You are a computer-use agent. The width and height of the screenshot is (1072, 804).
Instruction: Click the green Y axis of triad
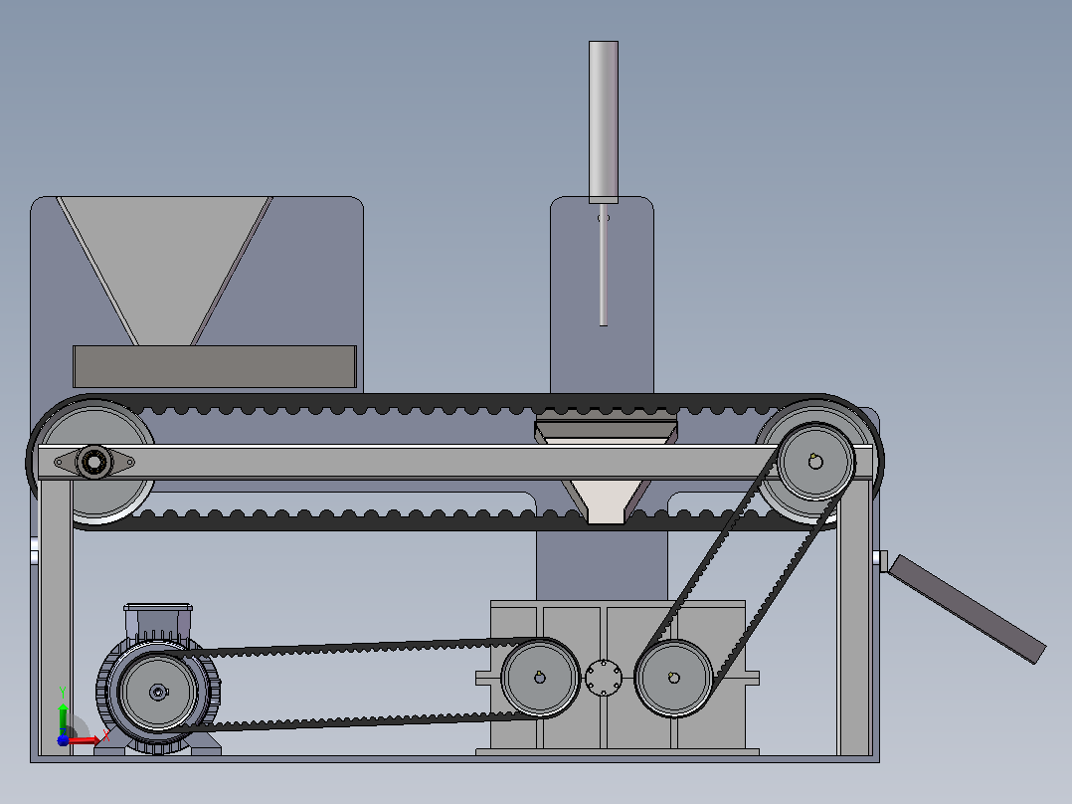pyautogui.click(x=63, y=719)
